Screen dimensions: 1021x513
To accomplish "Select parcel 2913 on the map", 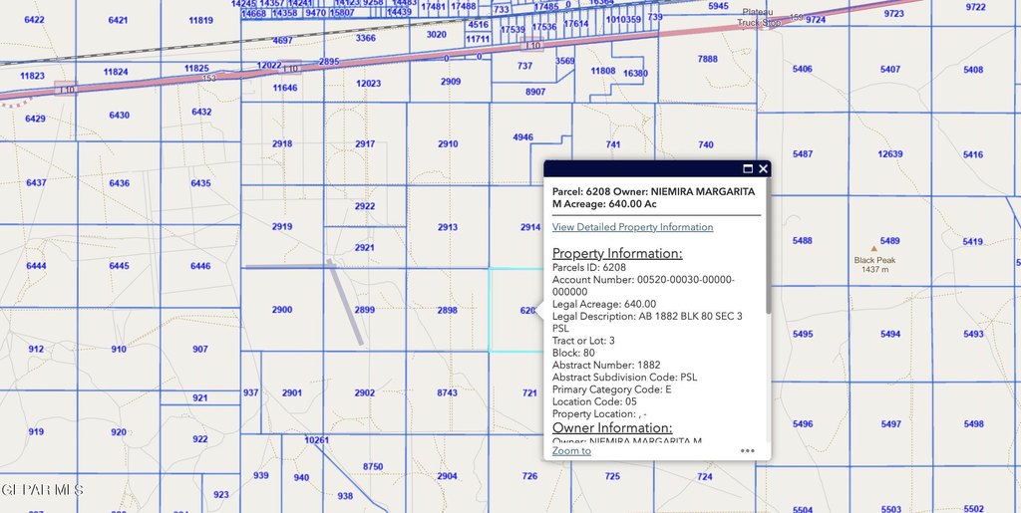I will [x=448, y=228].
